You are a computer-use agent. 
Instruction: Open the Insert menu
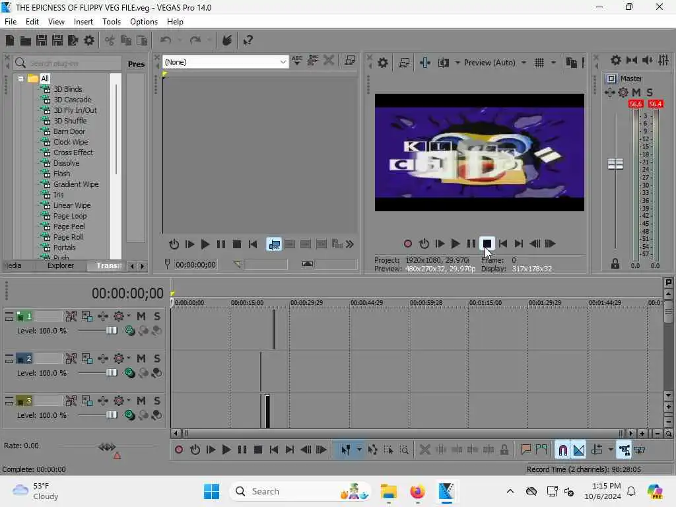click(83, 22)
